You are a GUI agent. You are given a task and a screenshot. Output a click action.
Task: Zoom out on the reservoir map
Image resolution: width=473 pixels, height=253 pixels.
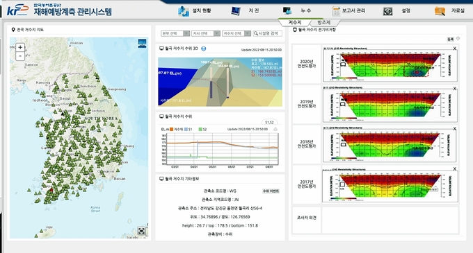point(20,56)
